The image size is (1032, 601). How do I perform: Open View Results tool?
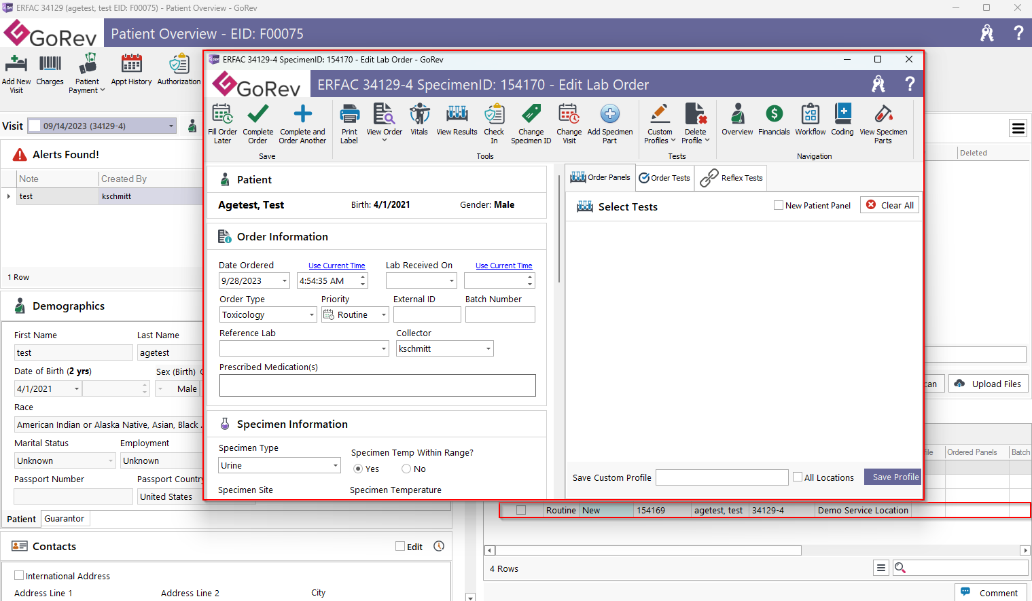click(457, 120)
